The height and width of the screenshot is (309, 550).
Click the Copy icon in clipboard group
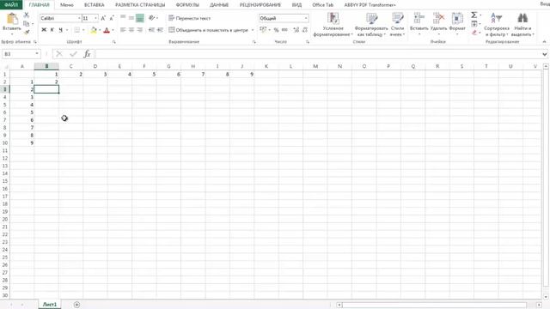[27, 23]
